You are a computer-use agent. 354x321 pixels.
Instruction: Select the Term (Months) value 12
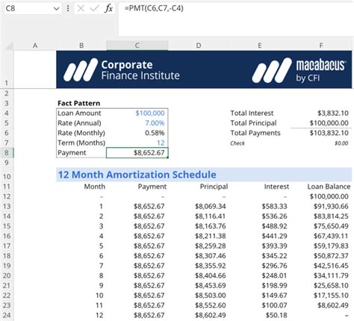pyautogui.click(x=161, y=143)
